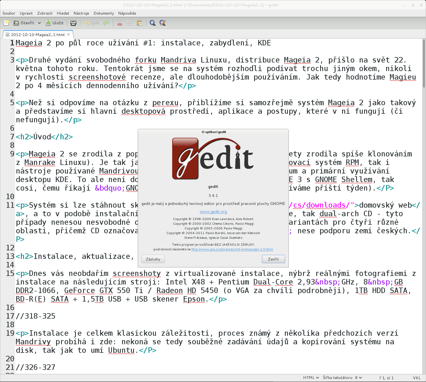This screenshot has width=426, height=382.
Task: Create a new document with toolbar icon
Action: [6, 23]
